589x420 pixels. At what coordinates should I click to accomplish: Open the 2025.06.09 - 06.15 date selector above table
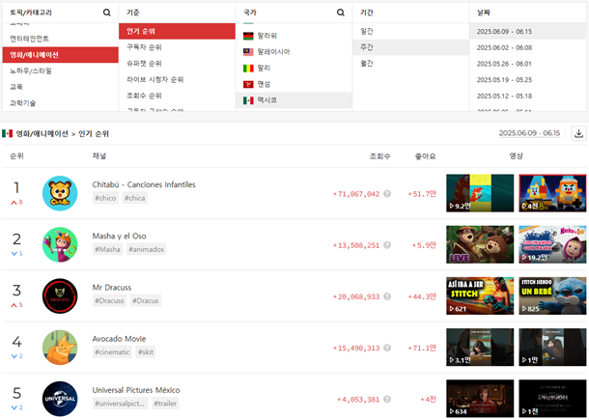[529, 133]
